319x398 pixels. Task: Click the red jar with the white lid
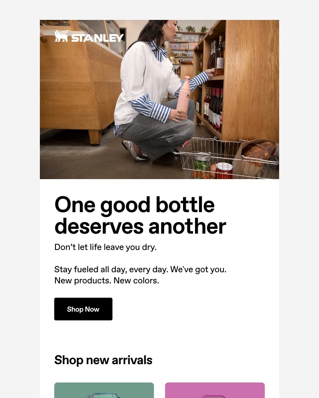pos(224,171)
